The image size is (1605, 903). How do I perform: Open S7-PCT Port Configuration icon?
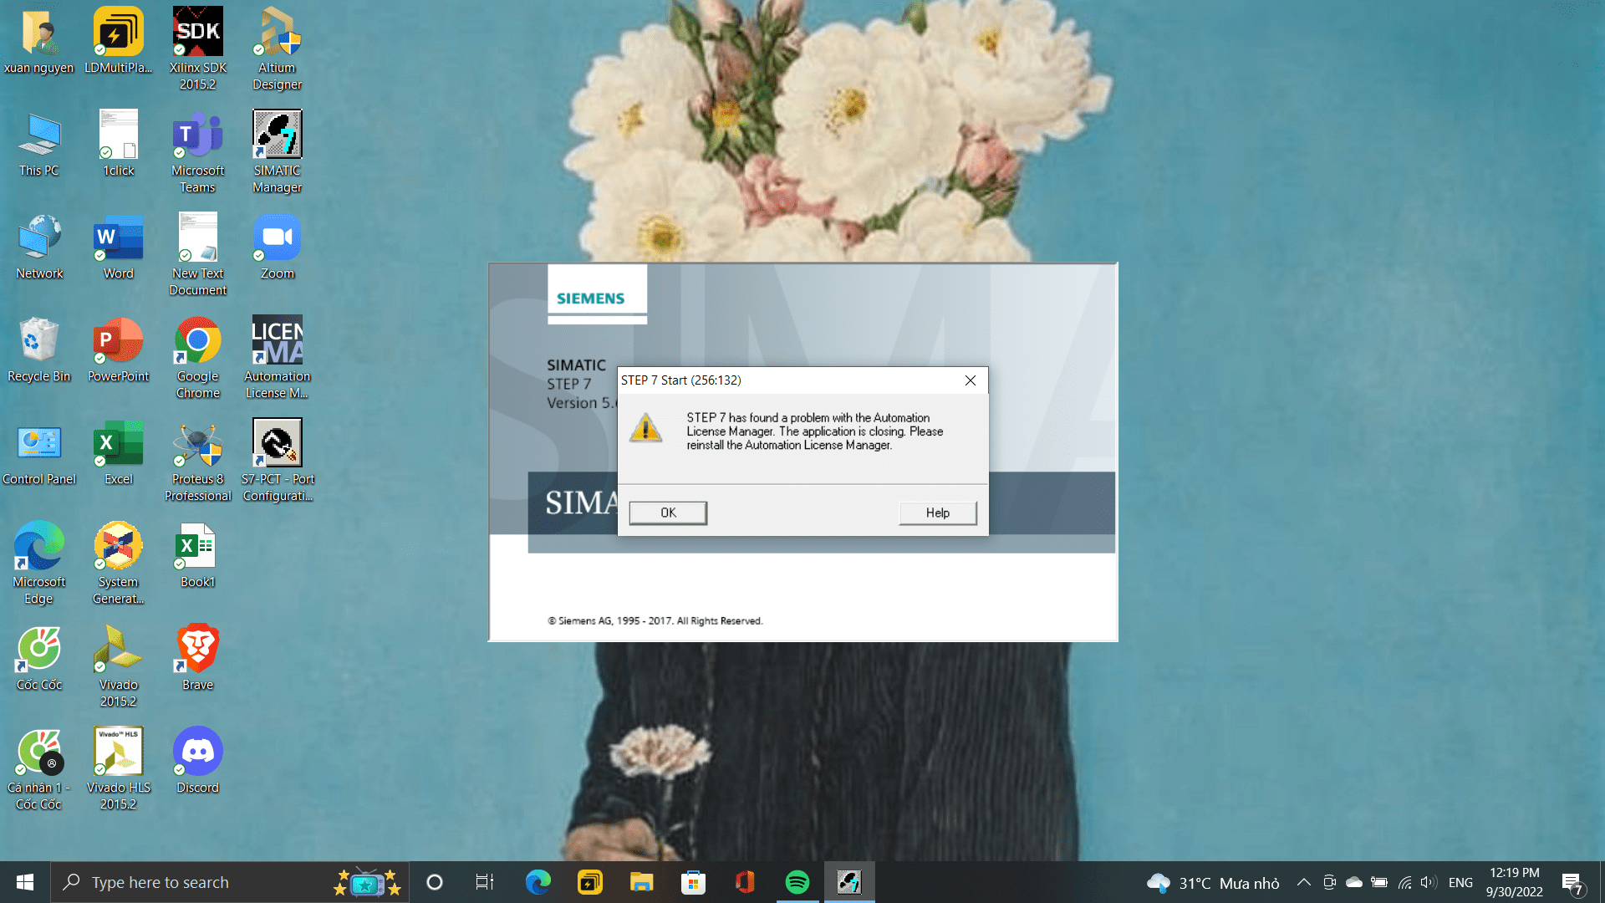coord(277,460)
